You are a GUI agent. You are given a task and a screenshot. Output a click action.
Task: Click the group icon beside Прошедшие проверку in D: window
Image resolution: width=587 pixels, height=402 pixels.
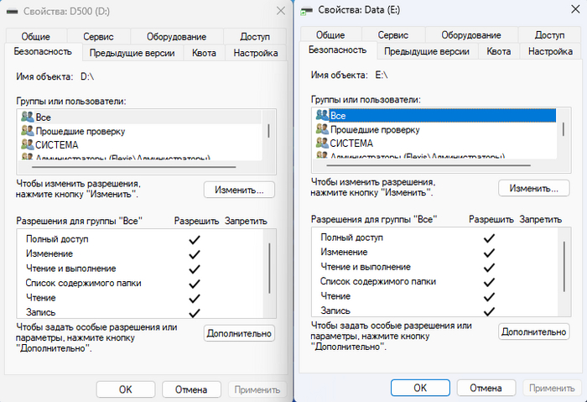[28, 131]
